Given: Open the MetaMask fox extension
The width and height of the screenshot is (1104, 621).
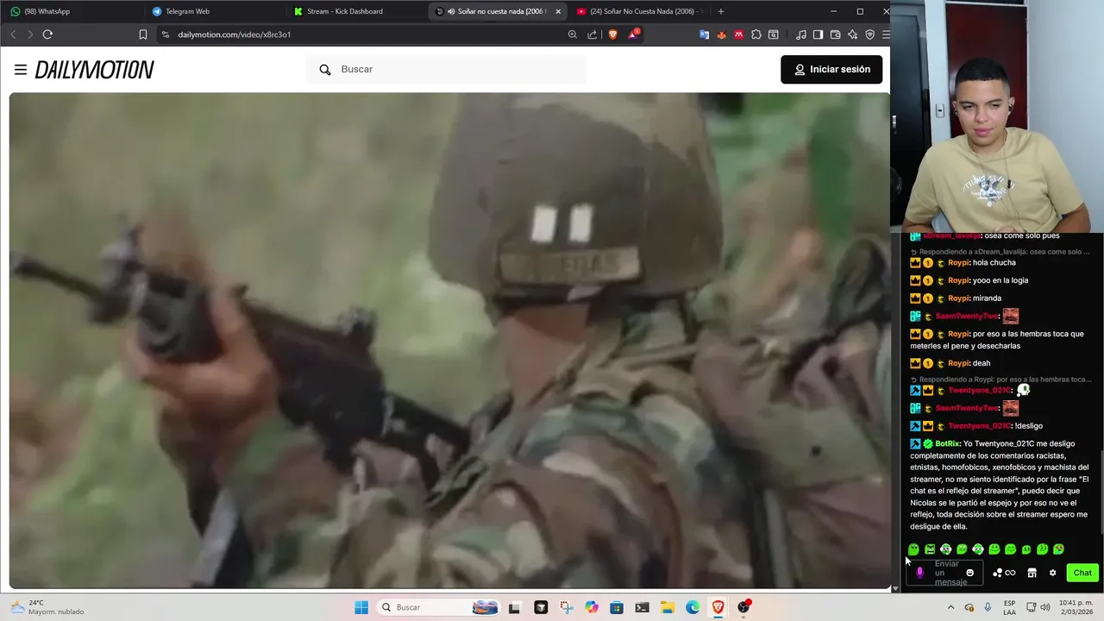Looking at the screenshot, I should point(721,34).
